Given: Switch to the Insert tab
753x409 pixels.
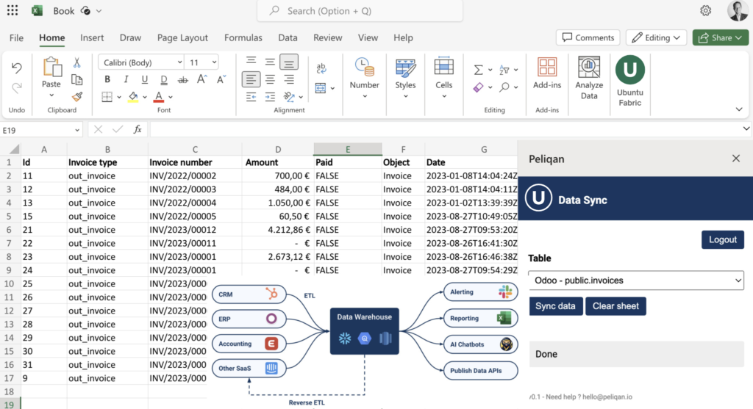Looking at the screenshot, I should (92, 37).
